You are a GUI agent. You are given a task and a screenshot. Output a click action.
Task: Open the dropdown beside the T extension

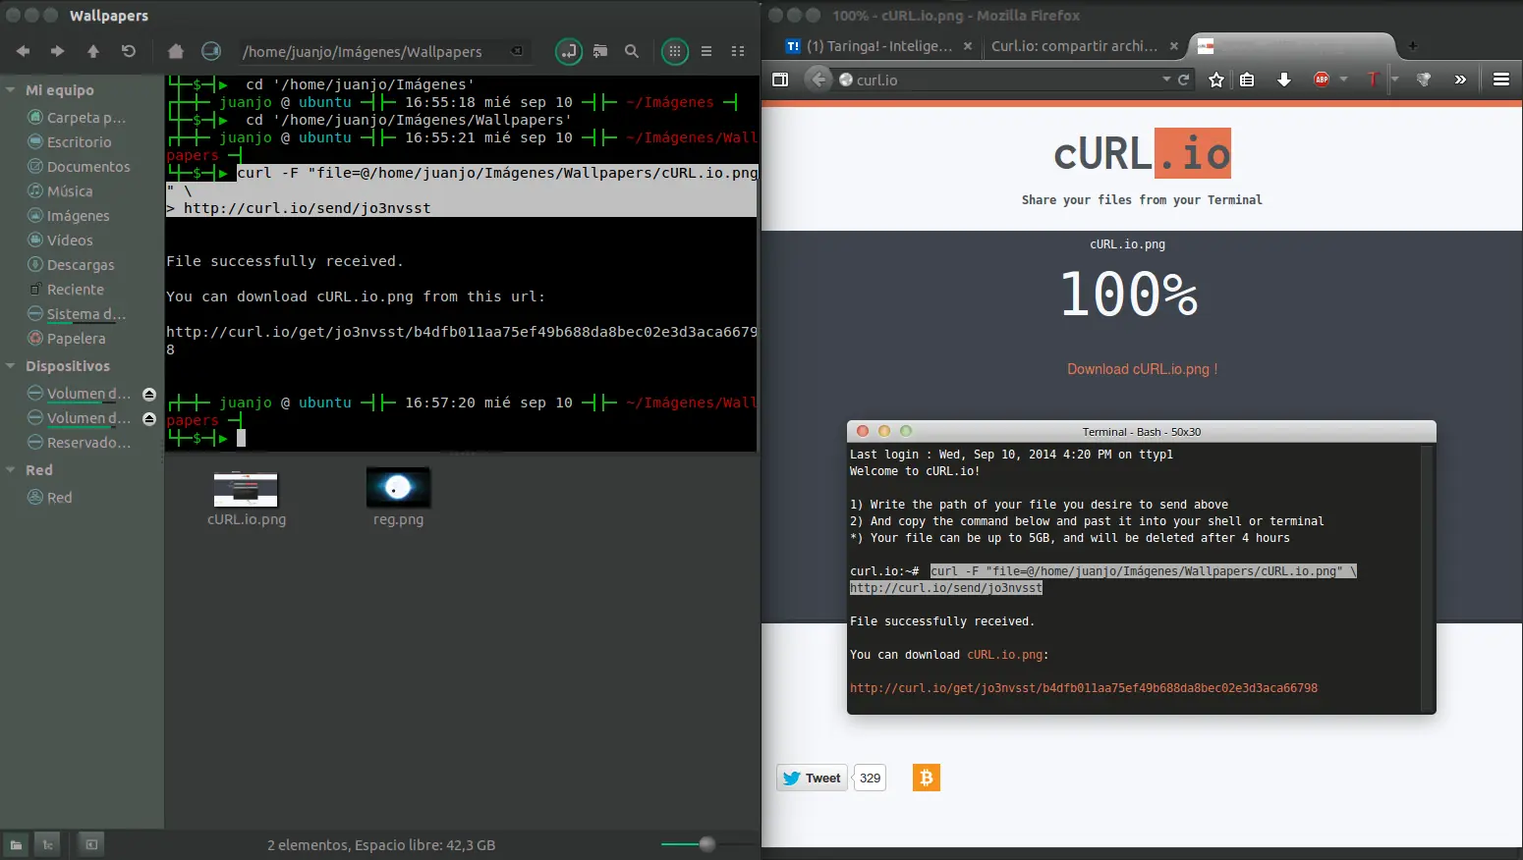1394,80
